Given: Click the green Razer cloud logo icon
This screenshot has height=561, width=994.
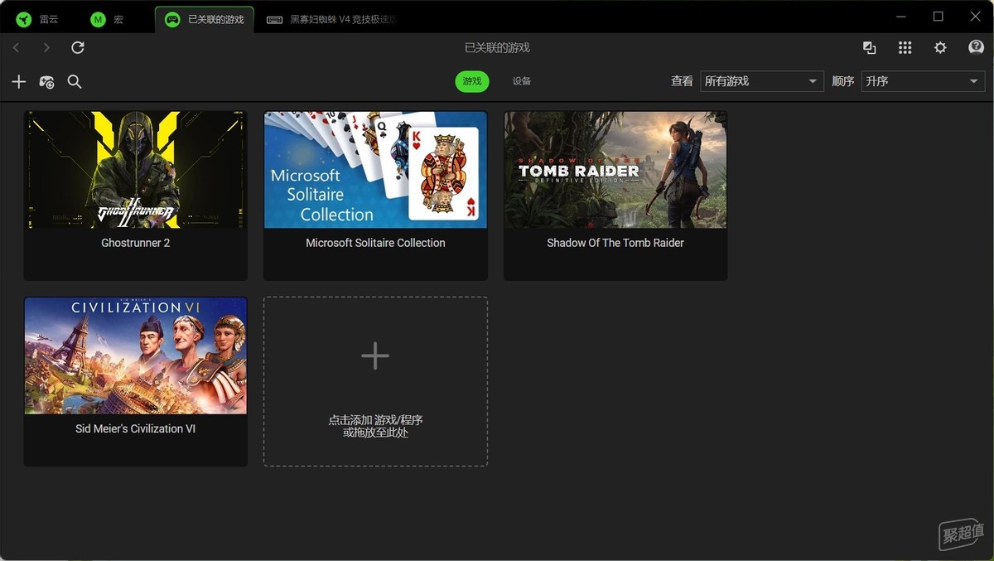Looking at the screenshot, I should pyautogui.click(x=24, y=19).
